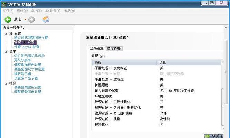
Task: Switch to the 程序设置 tab
Action: 114,49
